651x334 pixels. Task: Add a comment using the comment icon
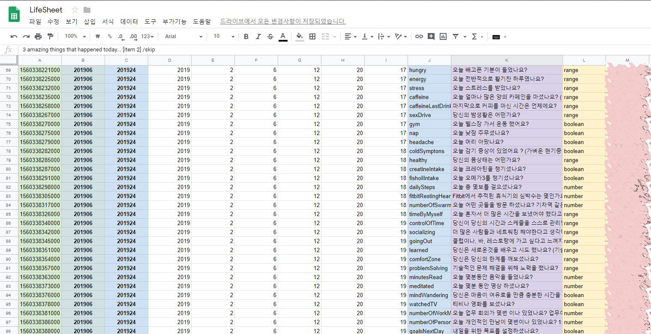[x=431, y=36]
